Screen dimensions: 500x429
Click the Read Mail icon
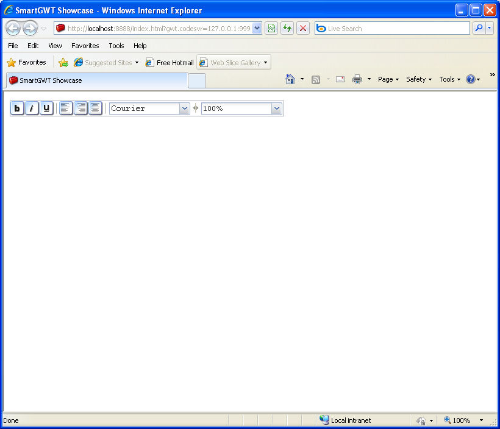[340, 79]
